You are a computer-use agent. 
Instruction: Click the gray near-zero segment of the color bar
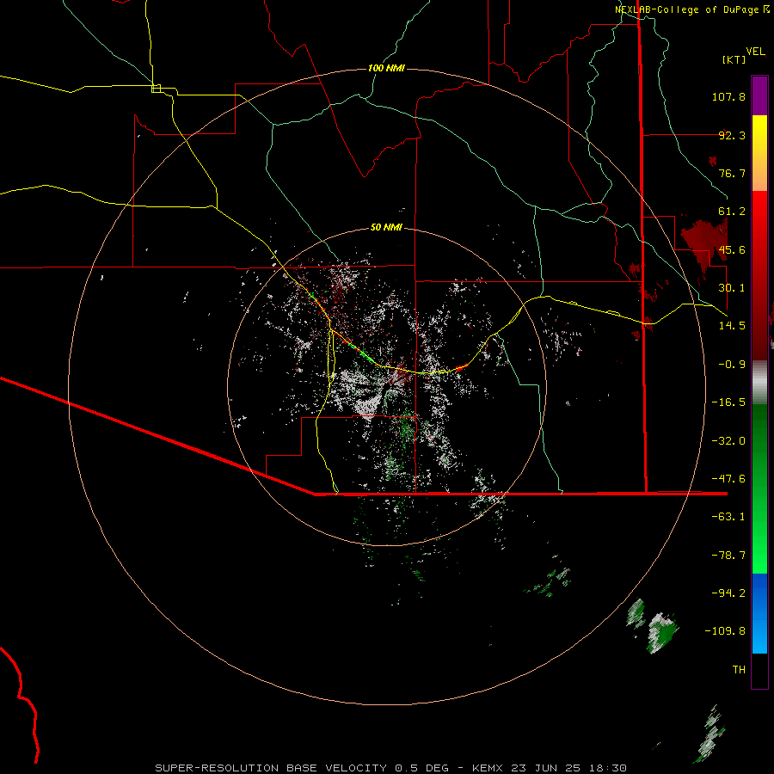coord(759,383)
